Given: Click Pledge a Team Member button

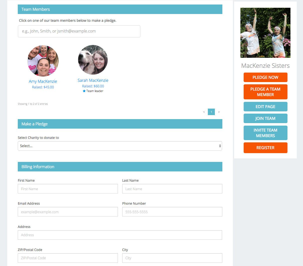Looking at the screenshot, I should pyautogui.click(x=265, y=92).
